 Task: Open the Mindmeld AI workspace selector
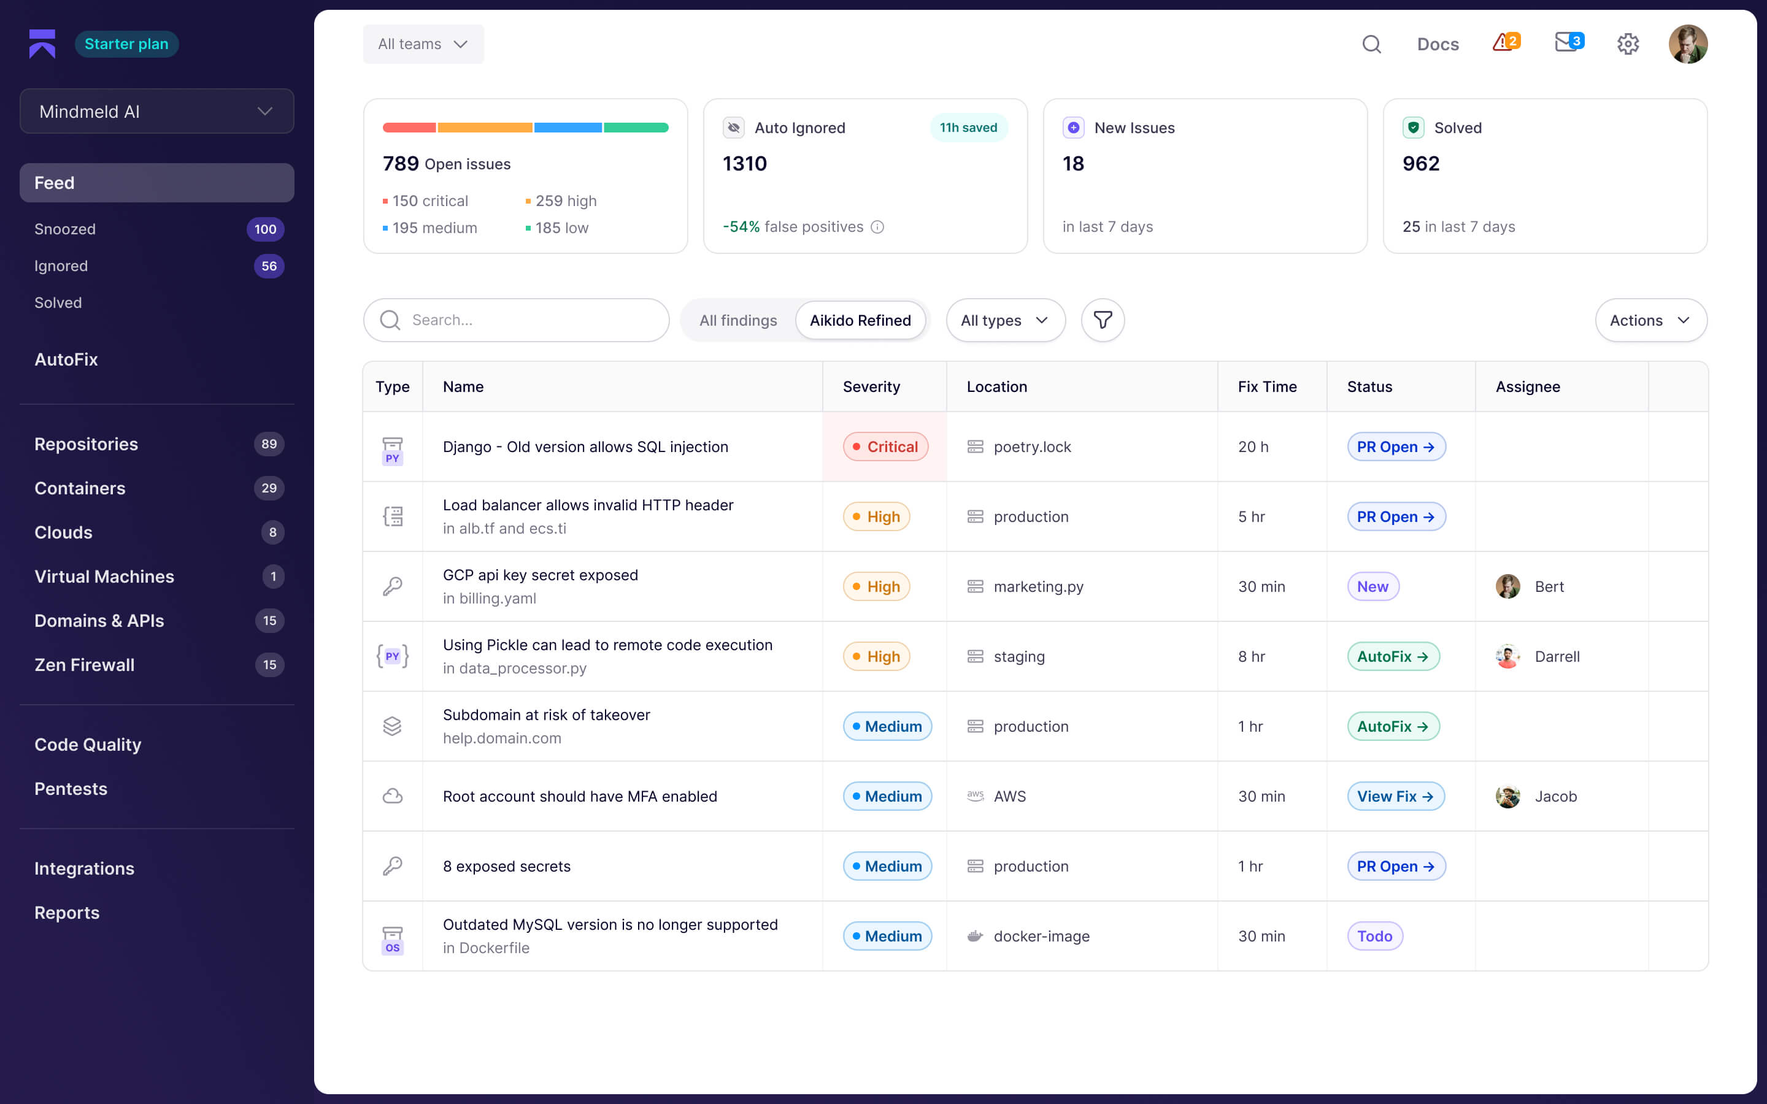click(x=156, y=111)
